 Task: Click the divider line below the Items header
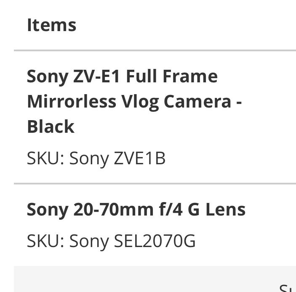[155, 50]
